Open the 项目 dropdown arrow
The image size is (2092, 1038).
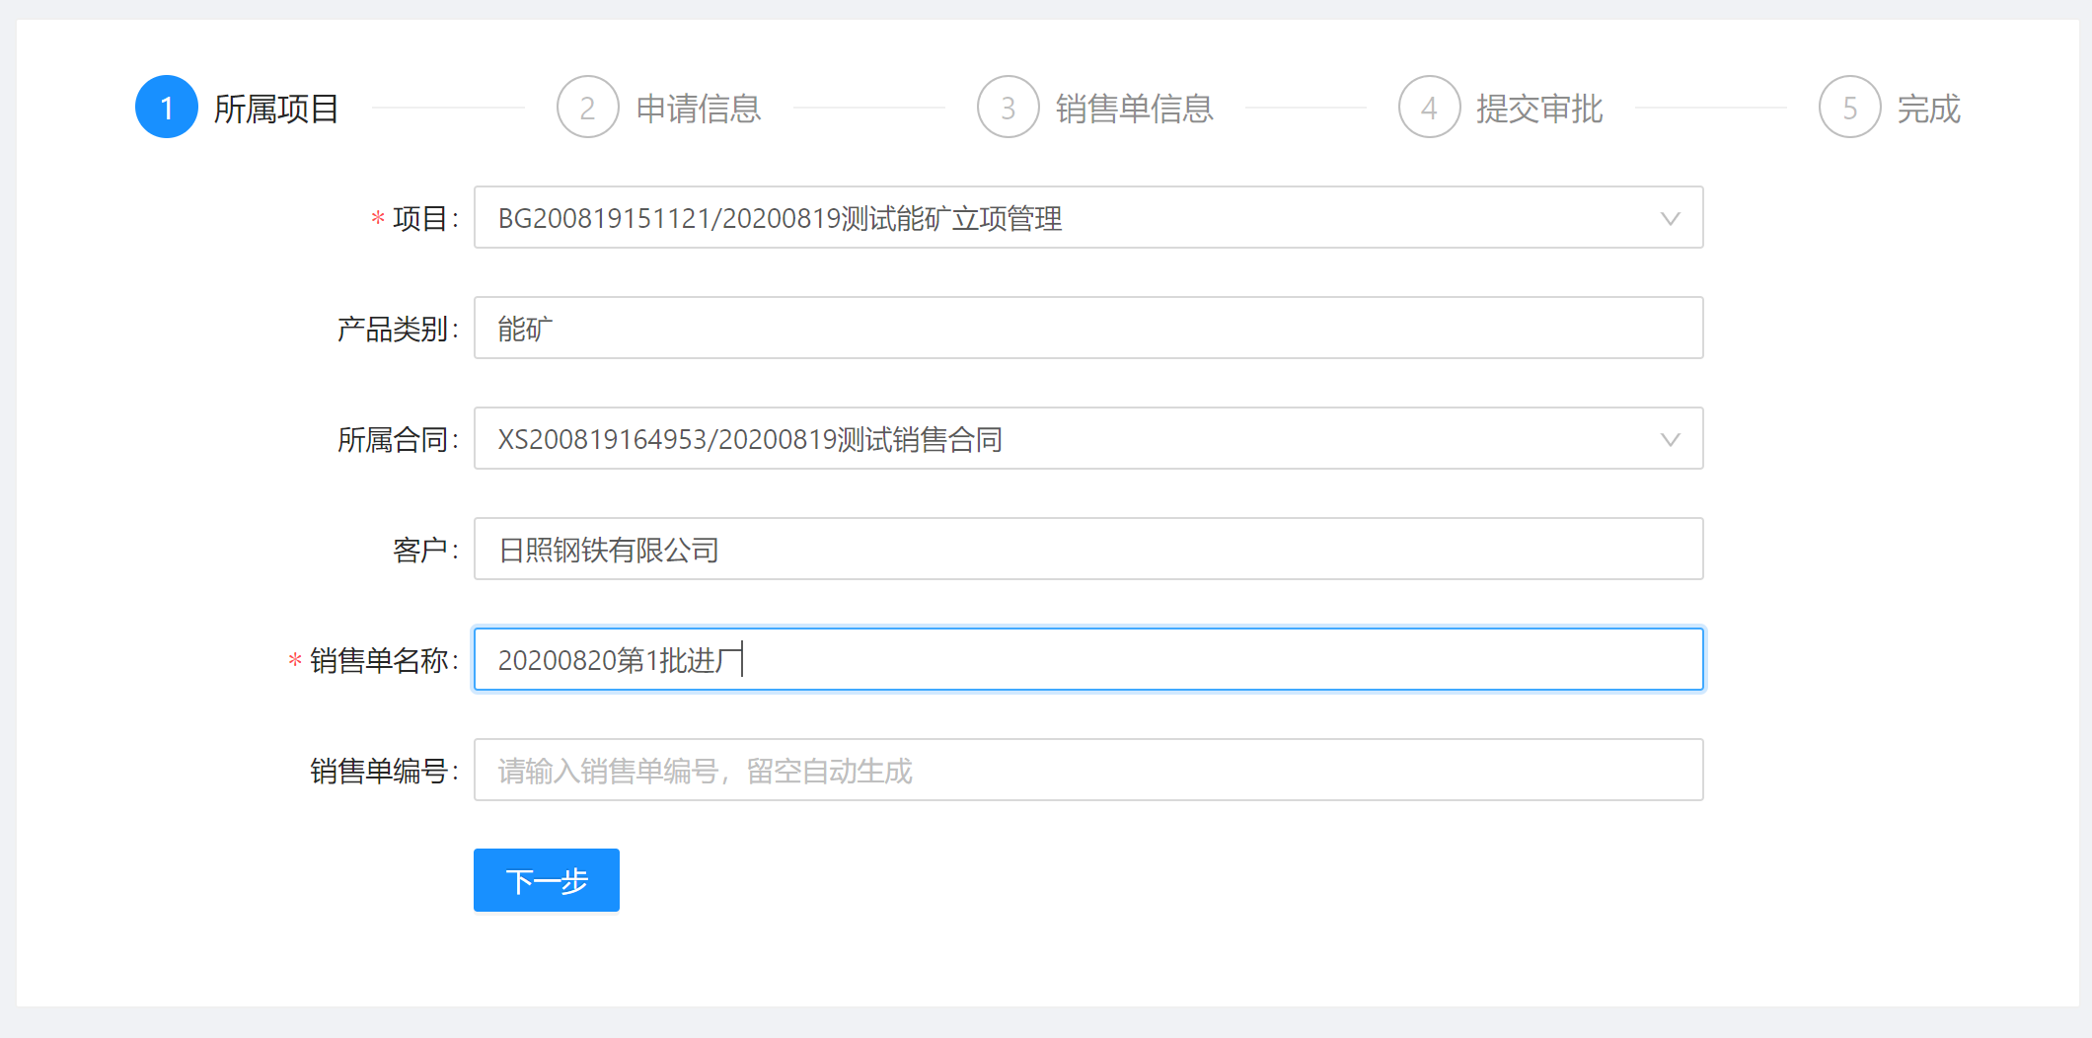coord(1670,218)
